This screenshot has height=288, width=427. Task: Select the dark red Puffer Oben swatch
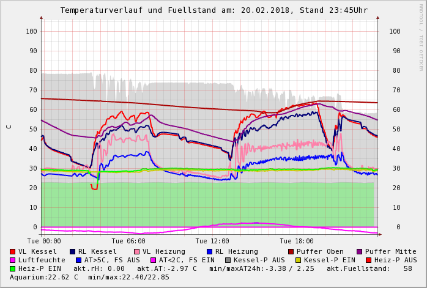(x=291, y=251)
